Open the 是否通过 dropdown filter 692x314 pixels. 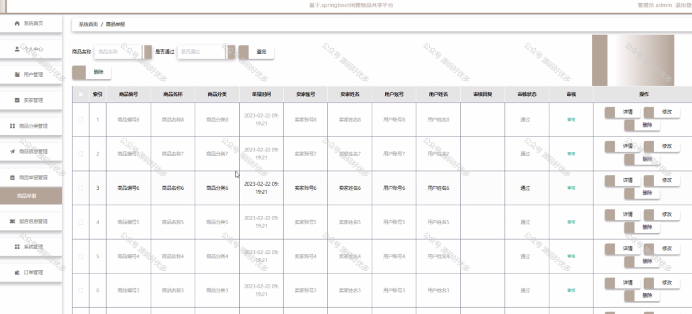206,51
